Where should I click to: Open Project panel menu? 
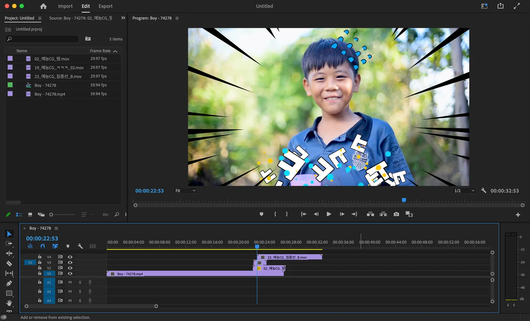(x=40, y=18)
